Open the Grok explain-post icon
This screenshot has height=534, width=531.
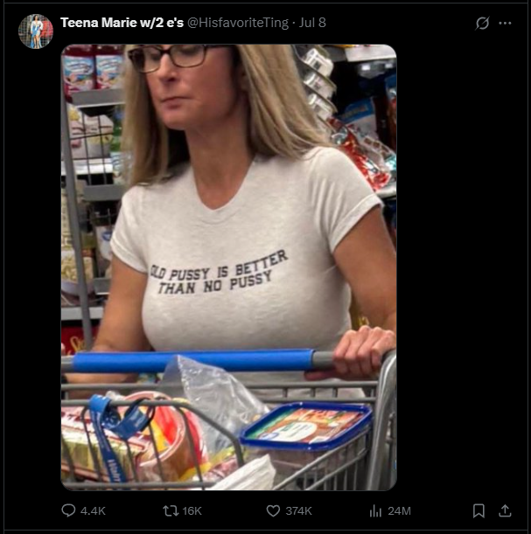click(482, 23)
